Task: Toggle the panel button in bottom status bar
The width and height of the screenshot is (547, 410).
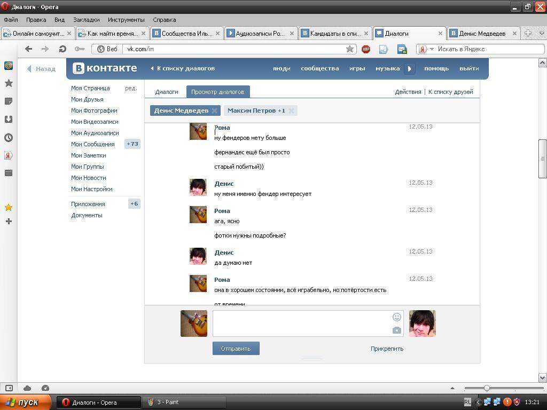Action: coord(9,388)
